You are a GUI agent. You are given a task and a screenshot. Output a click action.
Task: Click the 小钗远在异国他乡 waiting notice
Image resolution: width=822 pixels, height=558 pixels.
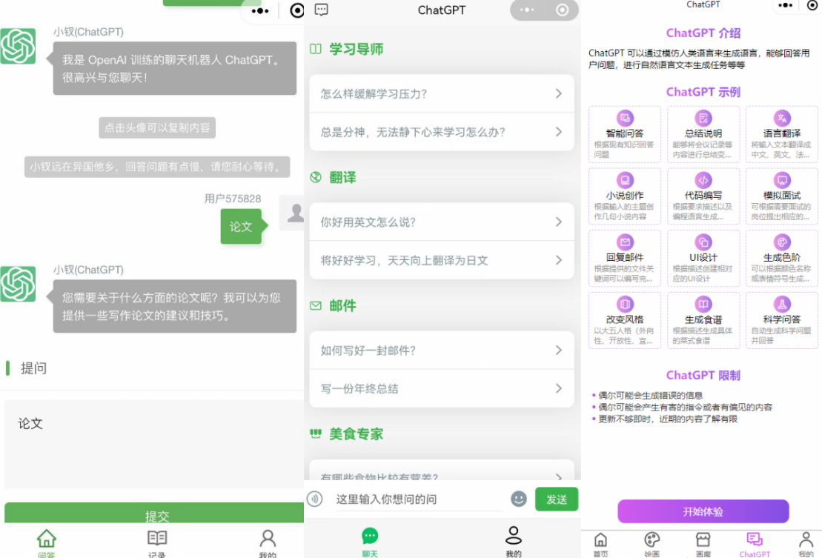pyautogui.click(x=156, y=167)
